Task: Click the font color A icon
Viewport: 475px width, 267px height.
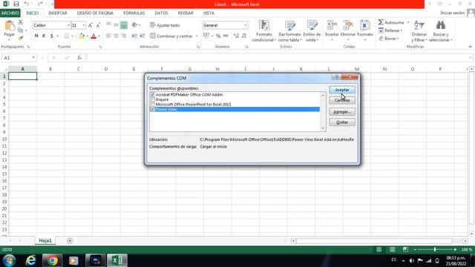Action: tap(94, 36)
